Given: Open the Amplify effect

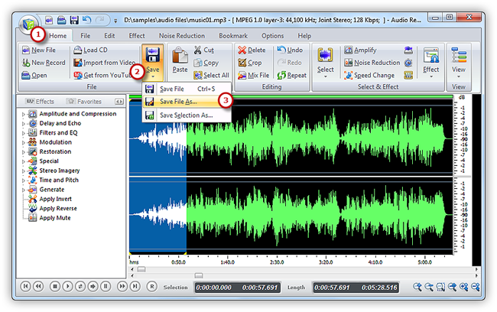Looking at the screenshot, I should (360, 50).
